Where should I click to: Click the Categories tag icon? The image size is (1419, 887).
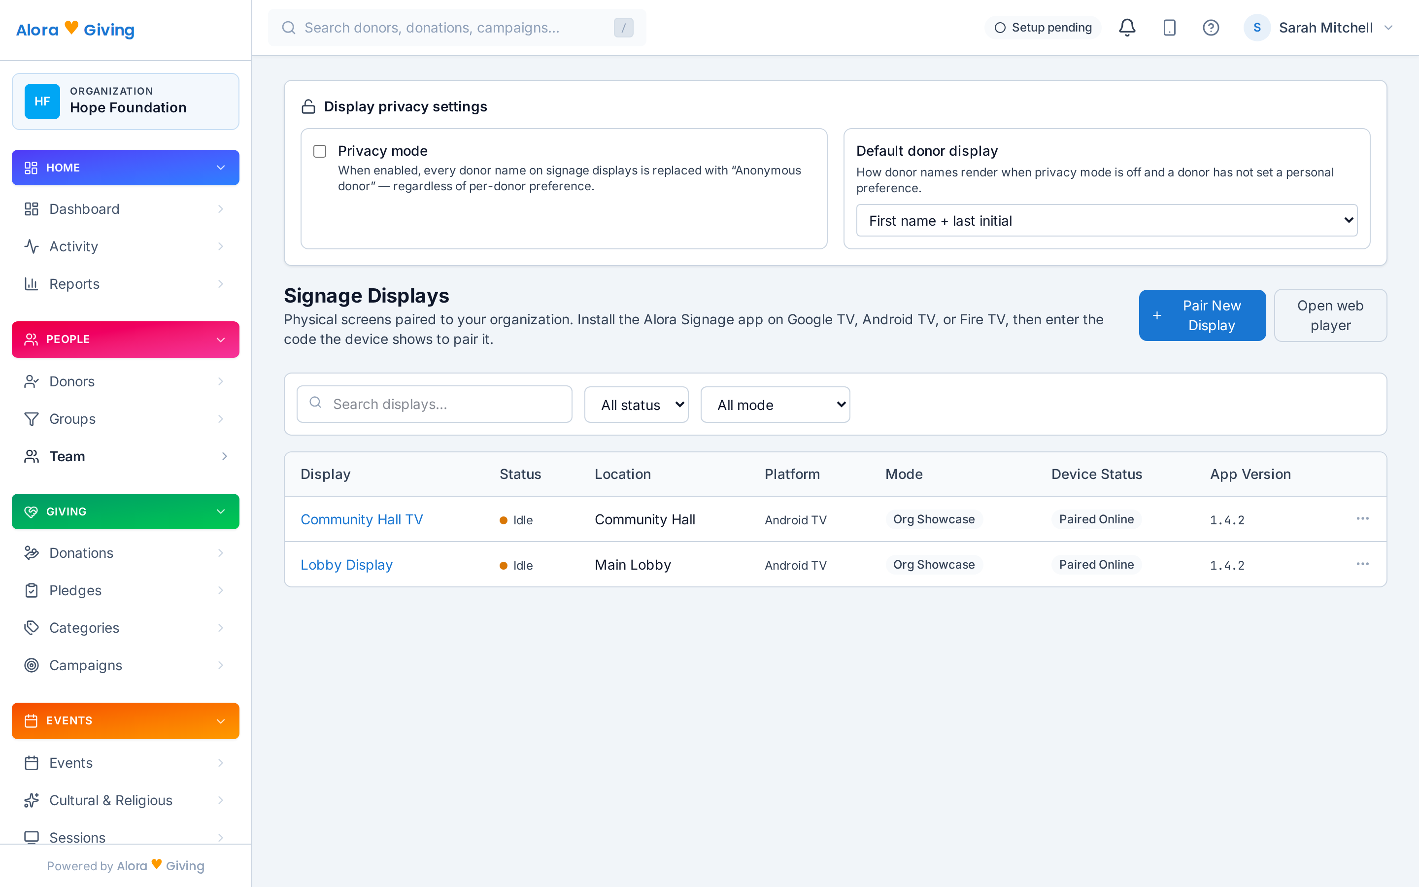pyautogui.click(x=31, y=628)
